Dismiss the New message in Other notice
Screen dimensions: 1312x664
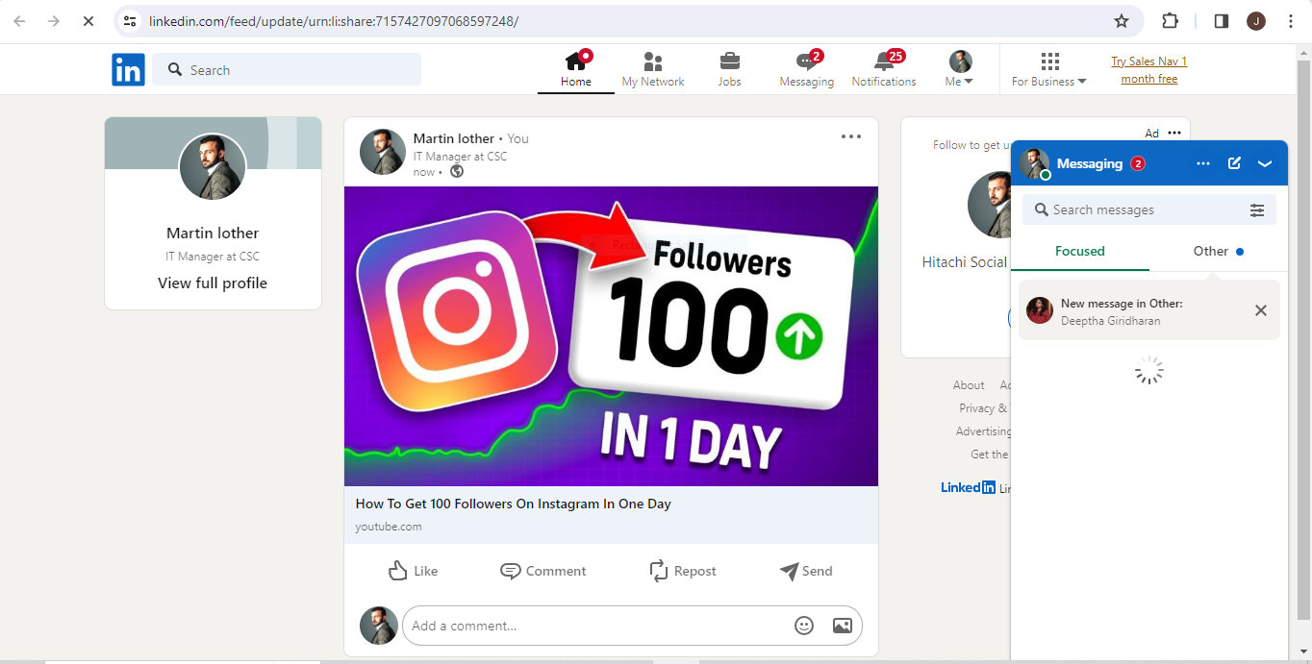click(1261, 310)
